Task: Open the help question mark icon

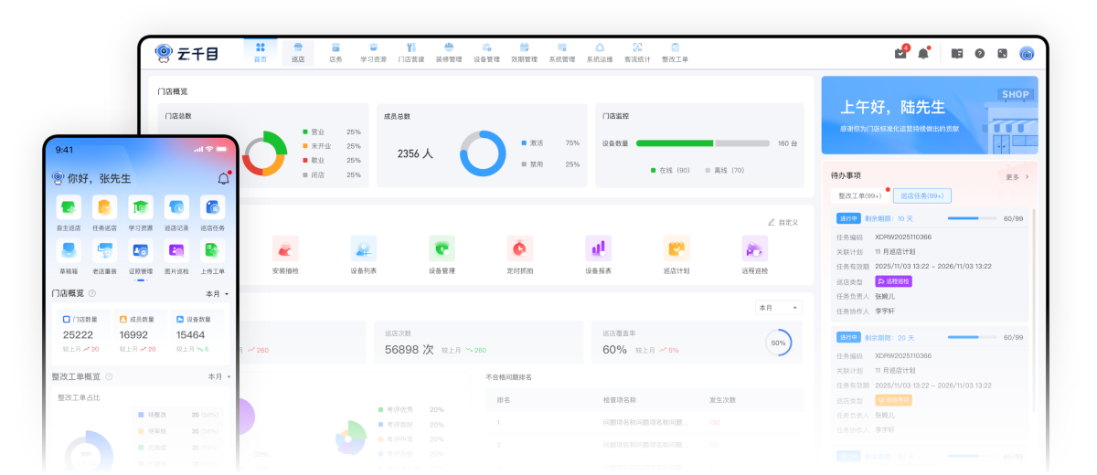Action: pos(979,54)
